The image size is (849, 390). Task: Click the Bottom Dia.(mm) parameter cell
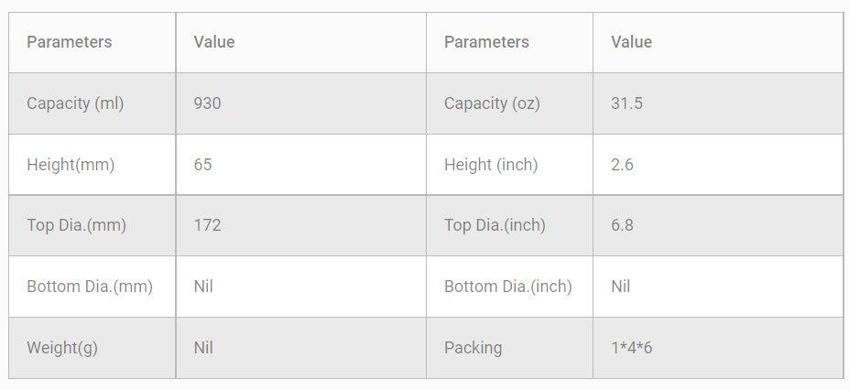(90, 287)
